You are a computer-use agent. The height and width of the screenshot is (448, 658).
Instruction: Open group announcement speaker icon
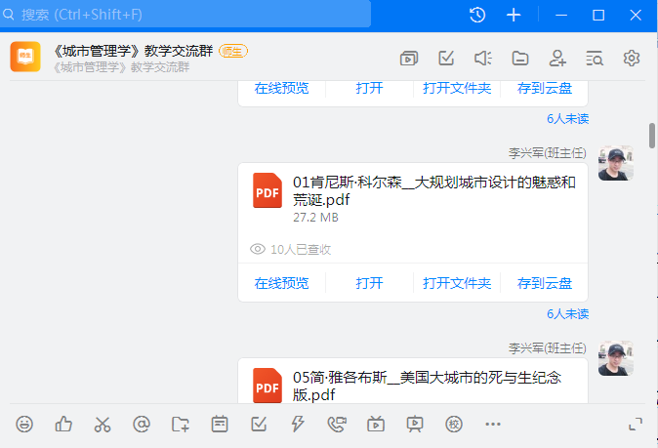pos(482,58)
